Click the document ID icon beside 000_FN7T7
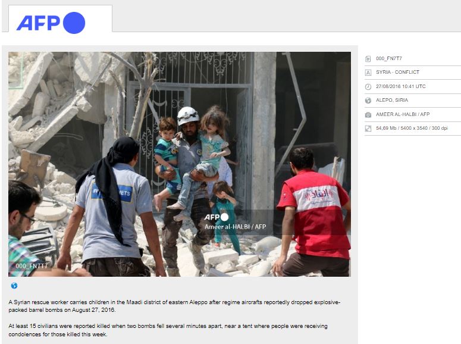Viewport: 461px width, 344px height. [x=368, y=59]
